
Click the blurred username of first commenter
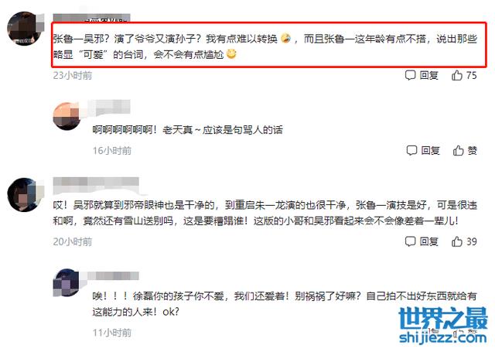[91, 18]
